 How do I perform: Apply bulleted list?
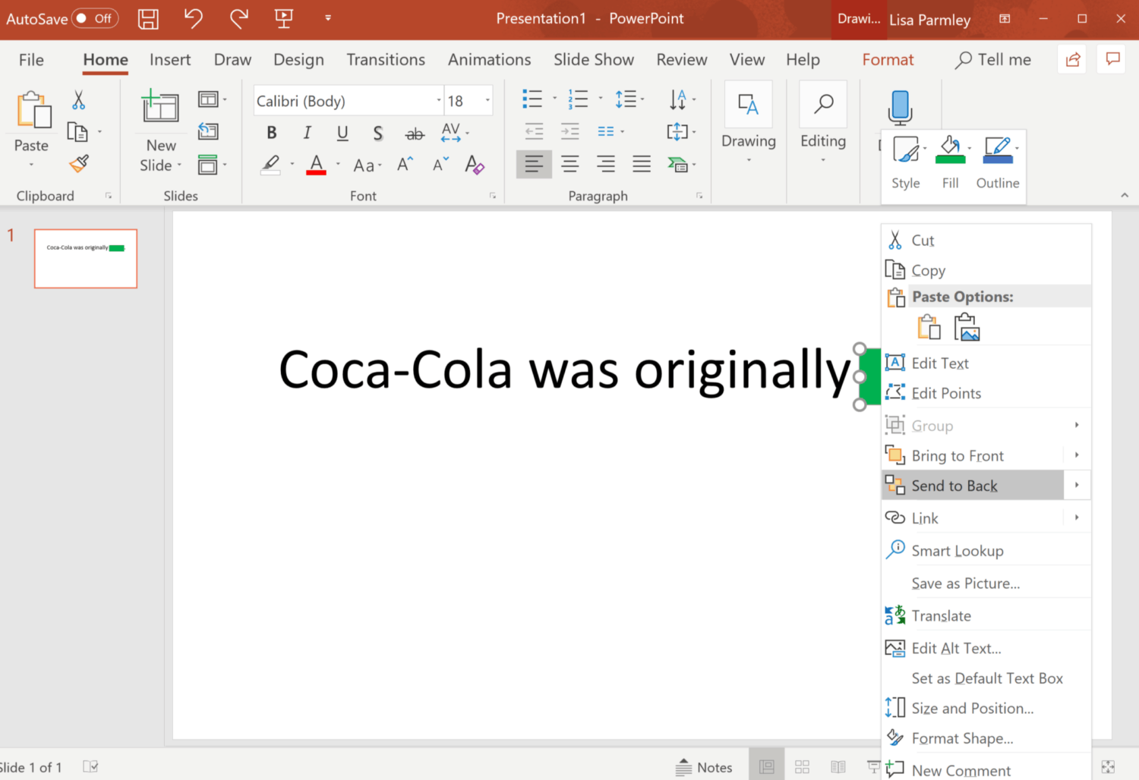tap(532, 99)
